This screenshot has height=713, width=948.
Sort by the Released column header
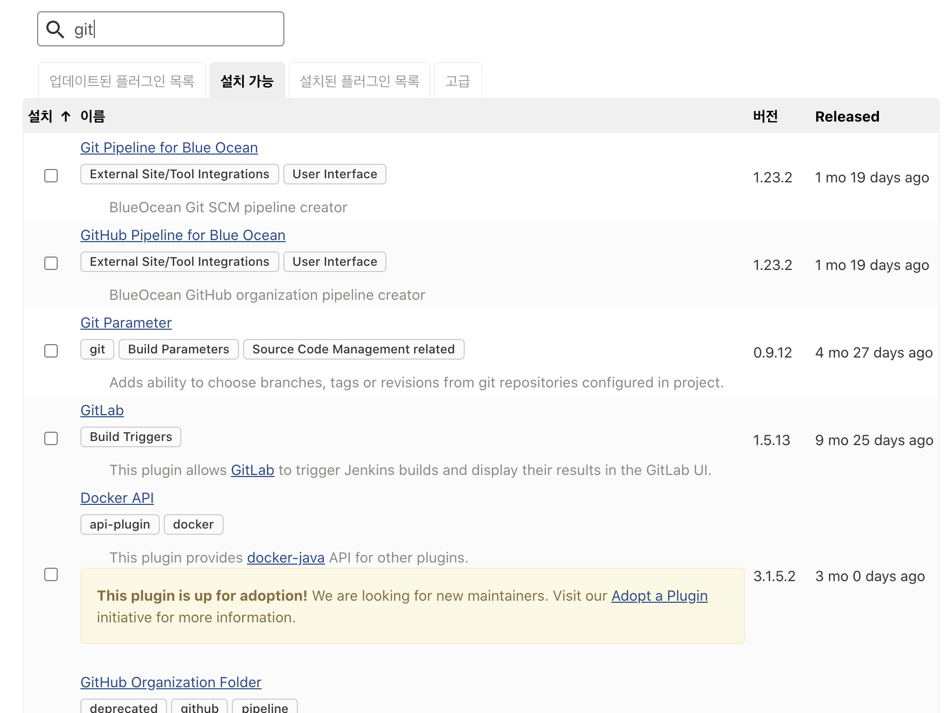[x=848, y=117]
